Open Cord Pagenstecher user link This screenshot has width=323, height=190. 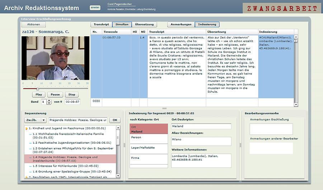click(120, 4)
